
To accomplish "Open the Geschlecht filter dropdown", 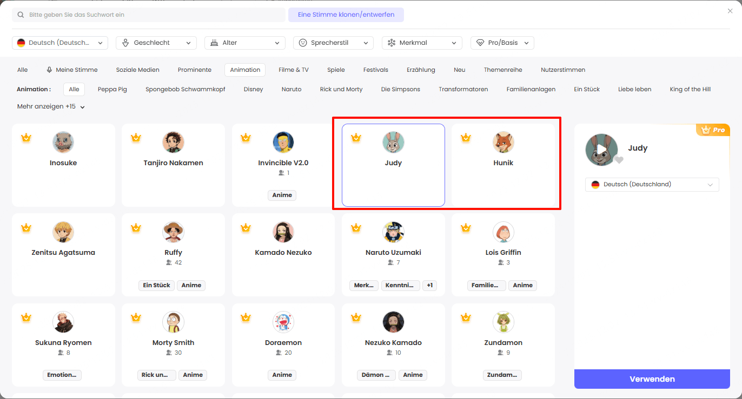I will click(156, 43).
